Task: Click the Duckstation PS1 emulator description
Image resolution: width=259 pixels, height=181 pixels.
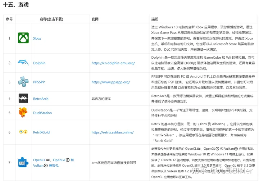Action: click(x=202, y=113)
